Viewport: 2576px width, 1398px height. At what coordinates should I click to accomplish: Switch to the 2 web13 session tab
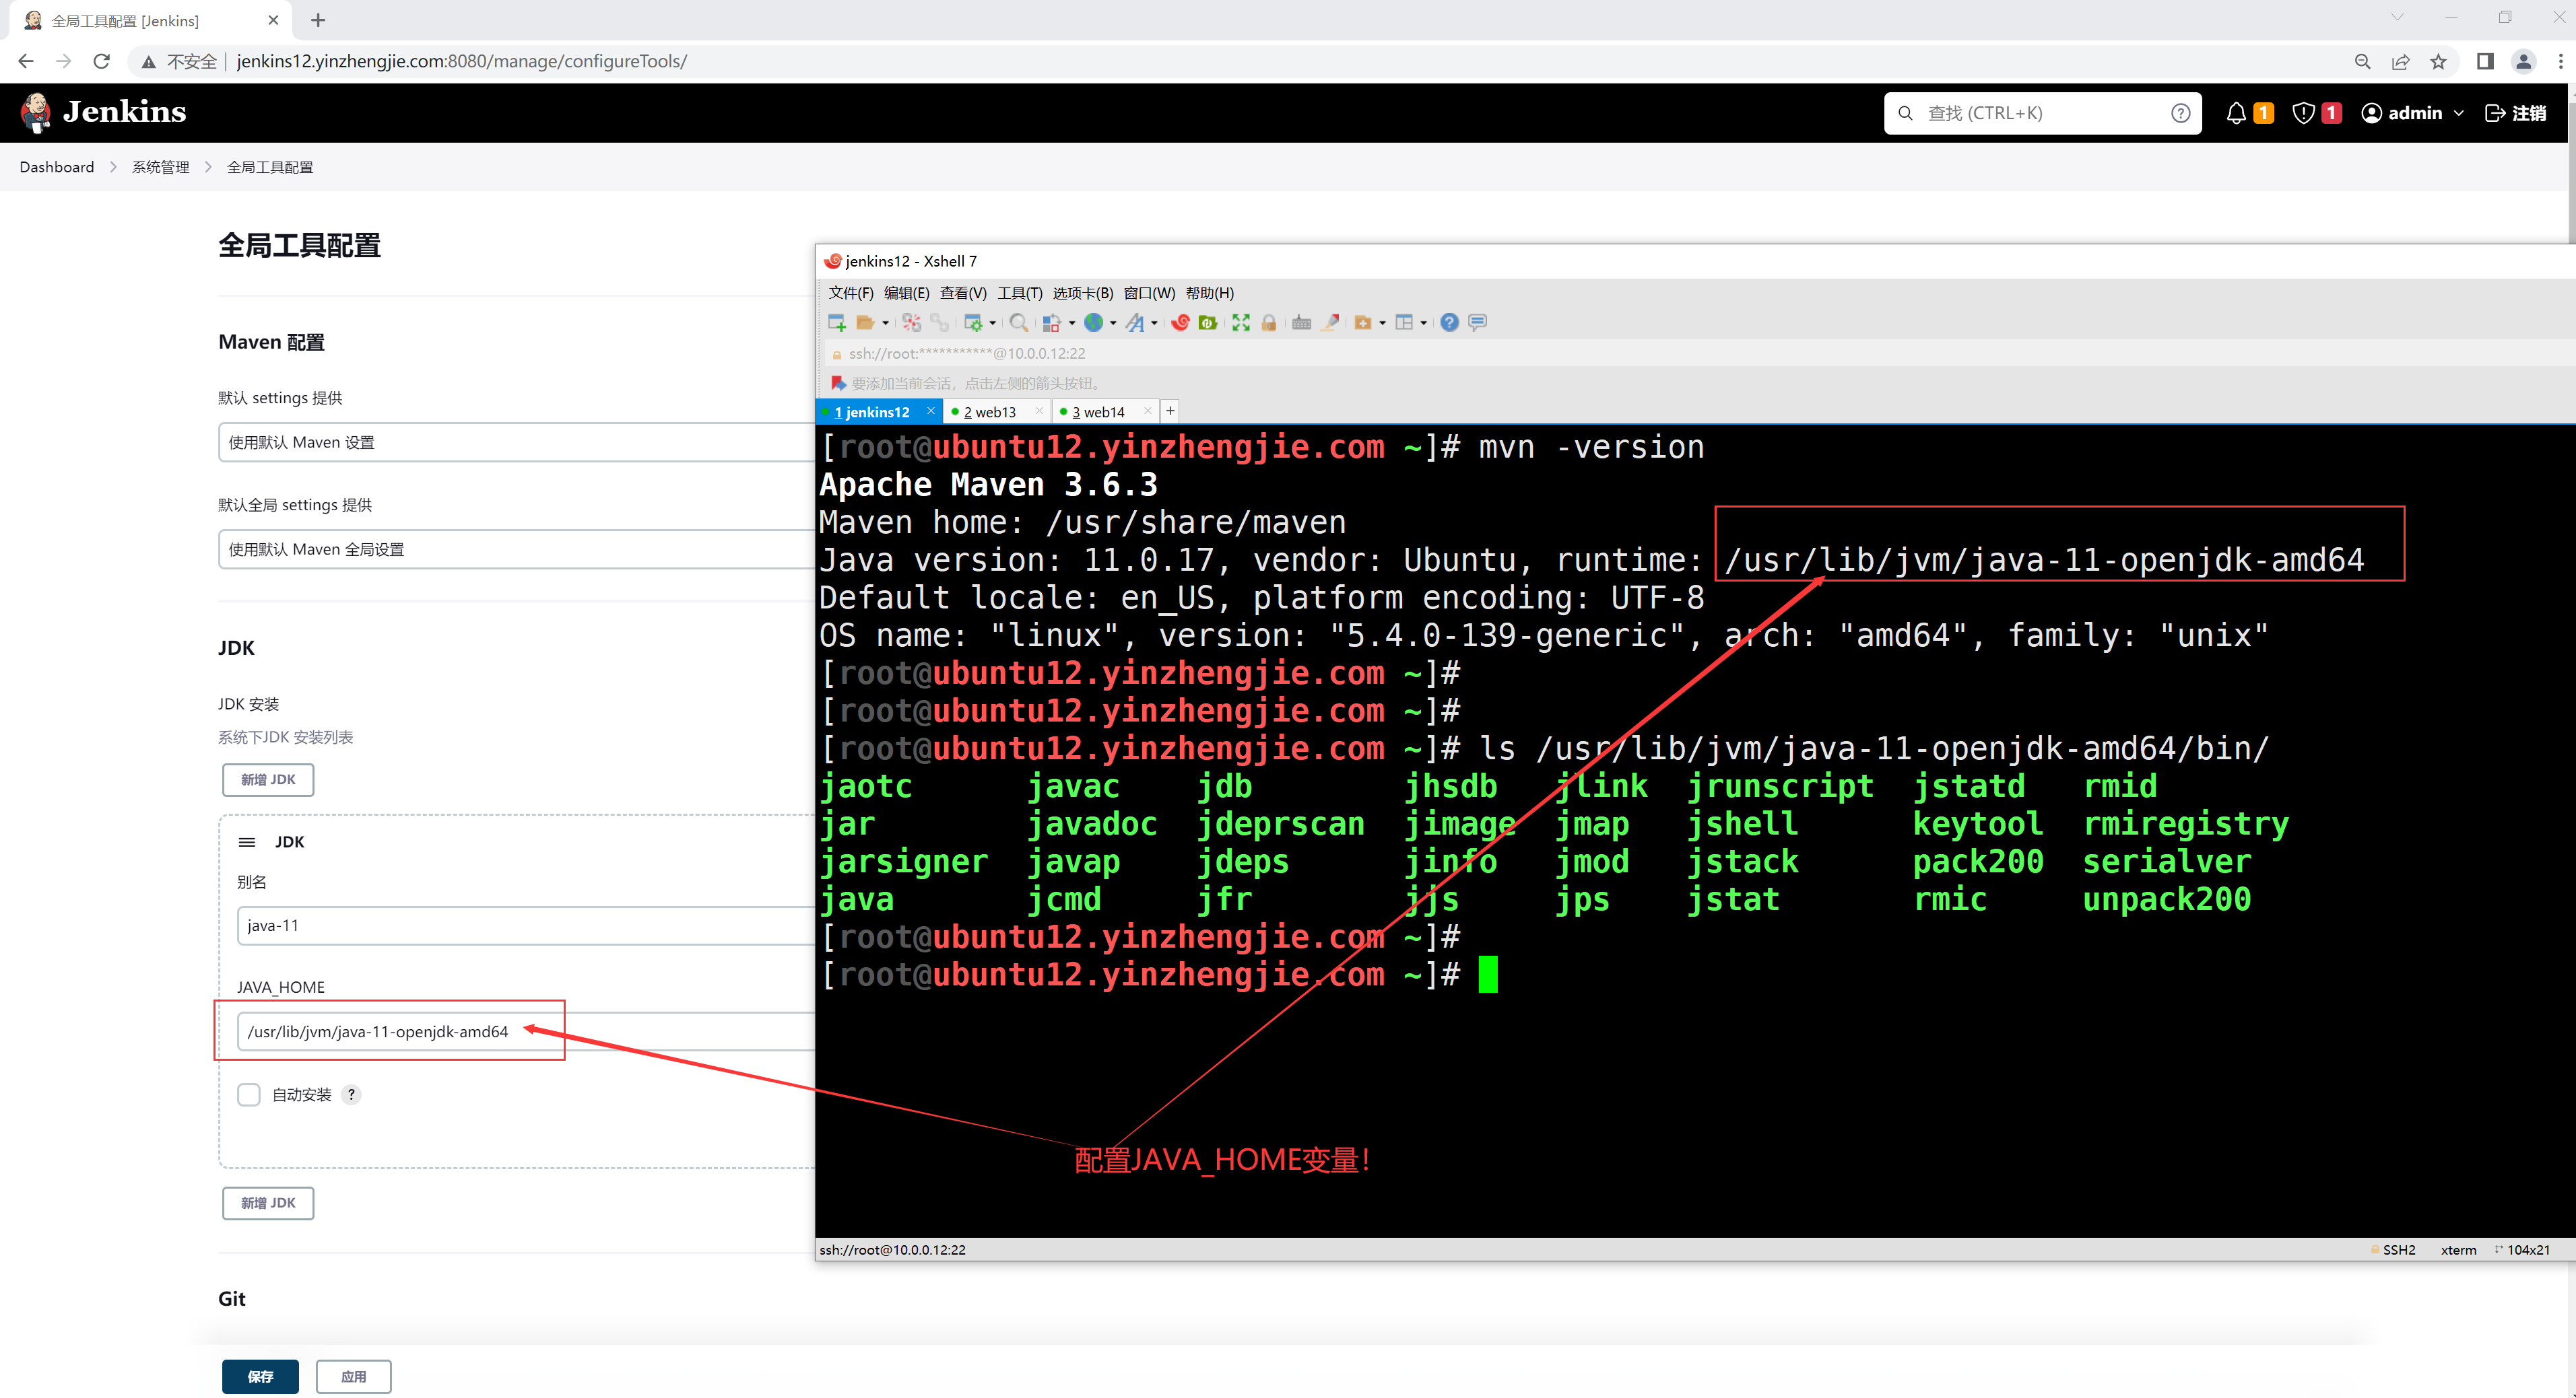pyautogui.click(x=989, y=412)
